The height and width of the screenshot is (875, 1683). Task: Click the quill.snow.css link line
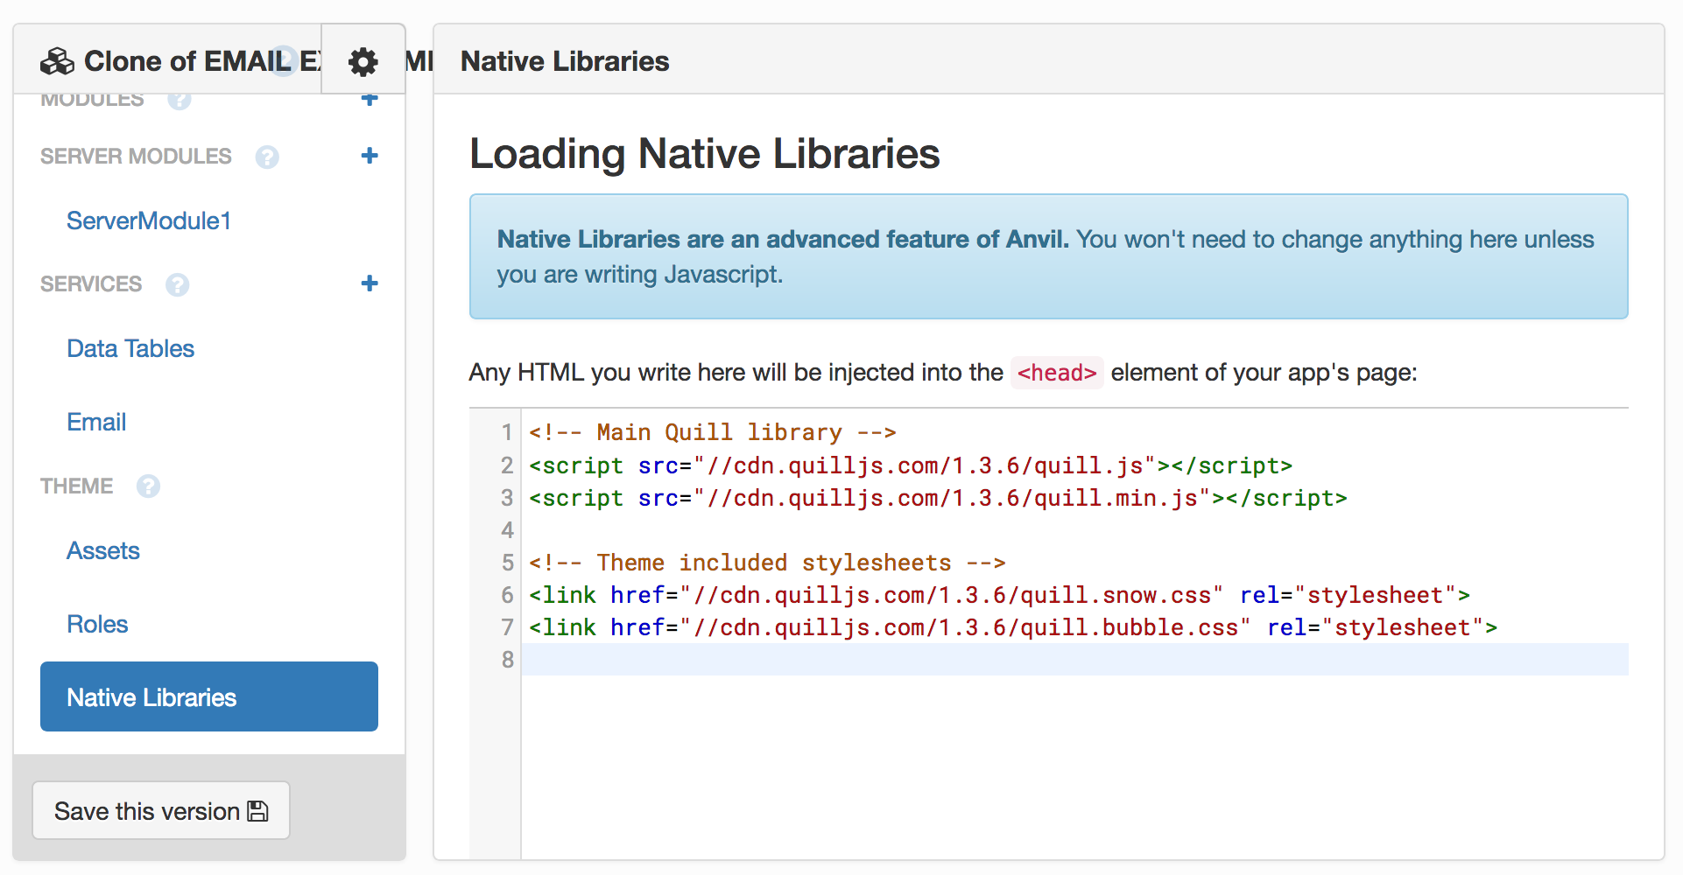999,595
